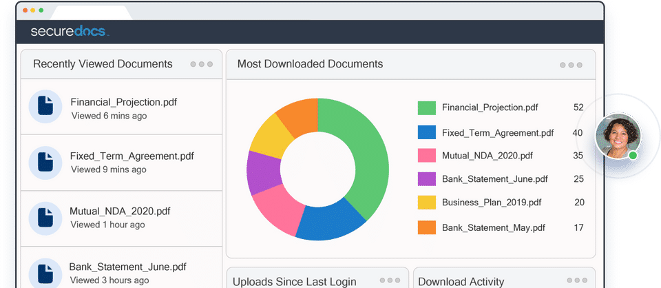The image size is (661, 288).
Task: Select the green Financial_Projection legend swatch
Action: point(427,107)
